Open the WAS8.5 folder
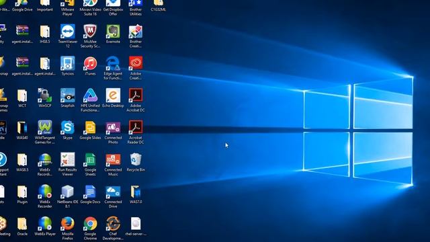This screenshot has height=242, width=430. point(22,160)
